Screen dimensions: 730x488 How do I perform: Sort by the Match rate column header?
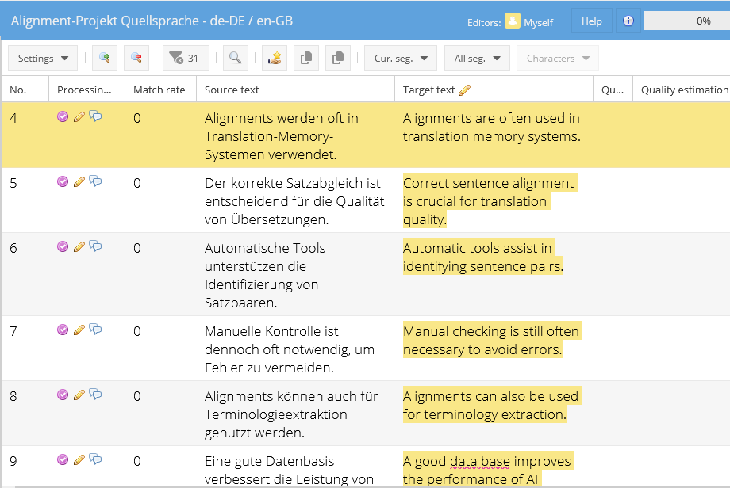159,90
